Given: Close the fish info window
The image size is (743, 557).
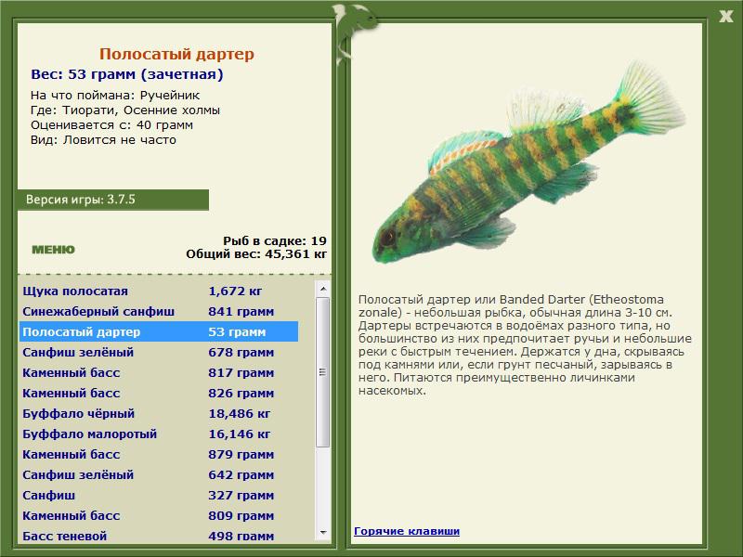Looking at the screenshot, I should click(725, 17).
